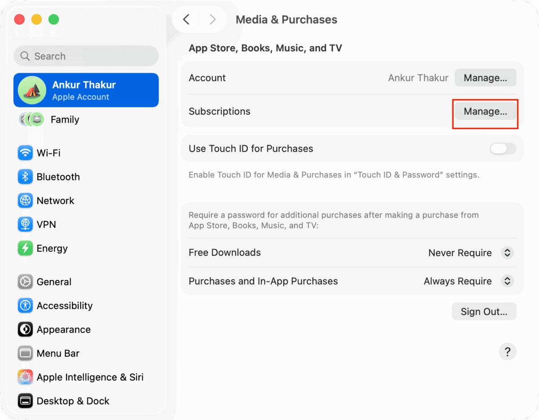Open Menu Bar settings icon

25,353
